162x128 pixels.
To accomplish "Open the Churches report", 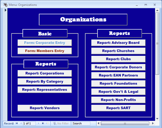I will tap(118, 51).
